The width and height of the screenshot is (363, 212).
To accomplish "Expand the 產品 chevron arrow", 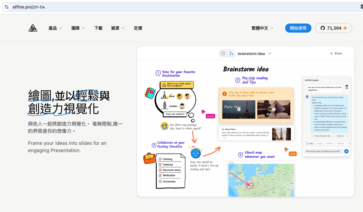I will [60, 28].
